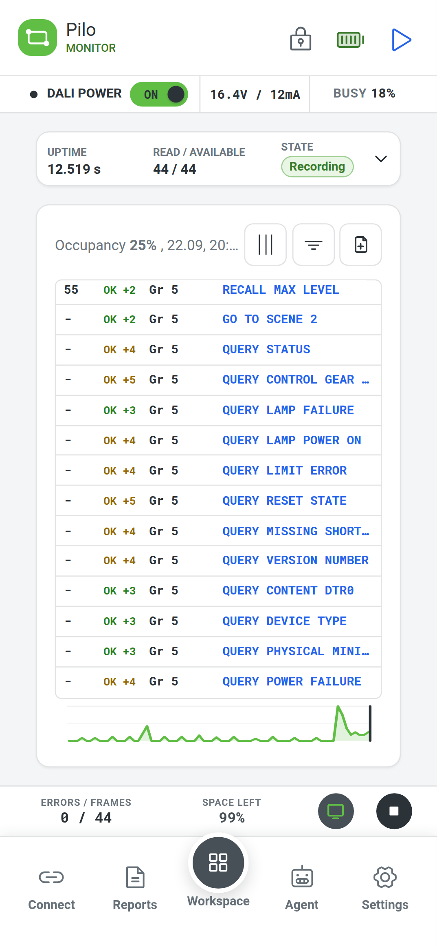
Task: Tap the SPACE LEFT 99% readout
Action: tap(232, 811)
